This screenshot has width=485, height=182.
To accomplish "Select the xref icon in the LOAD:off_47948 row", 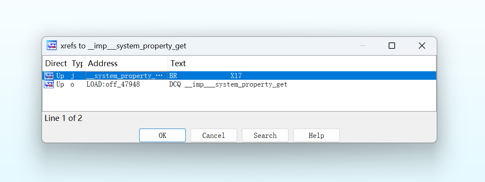I will click(49, 84).
